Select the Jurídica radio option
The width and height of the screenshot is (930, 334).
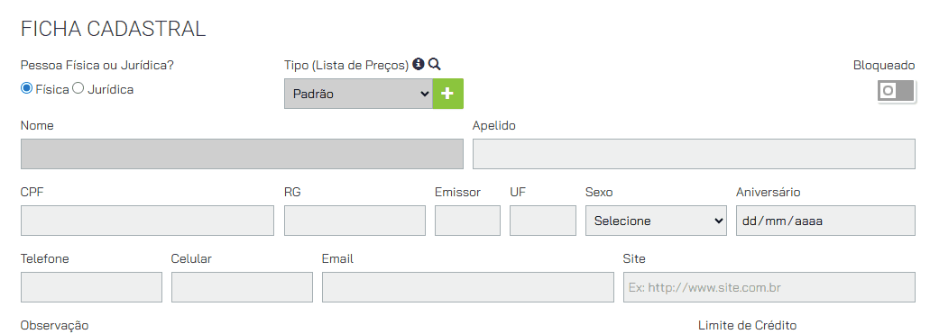click(x=78, y=88)
